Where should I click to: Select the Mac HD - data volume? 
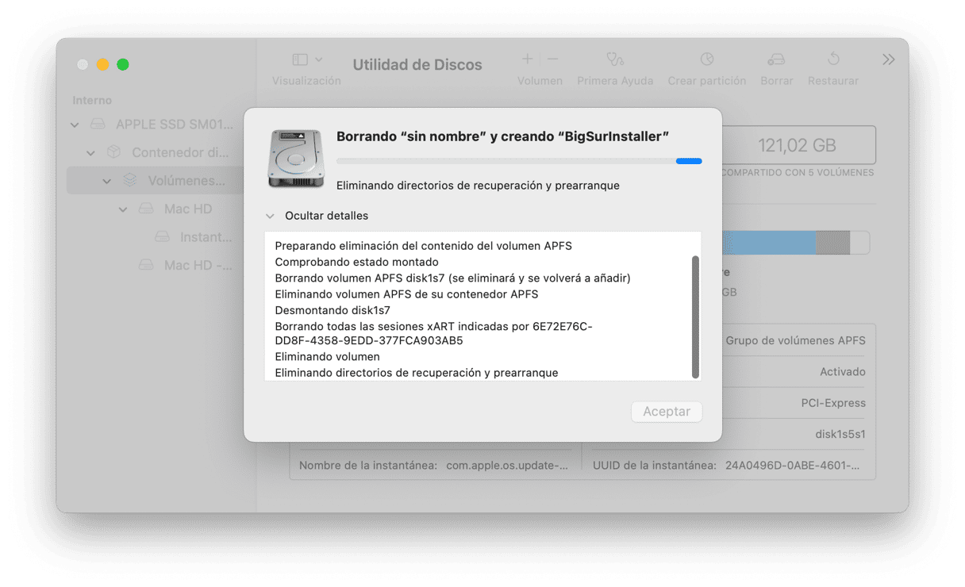coord(197,265)
